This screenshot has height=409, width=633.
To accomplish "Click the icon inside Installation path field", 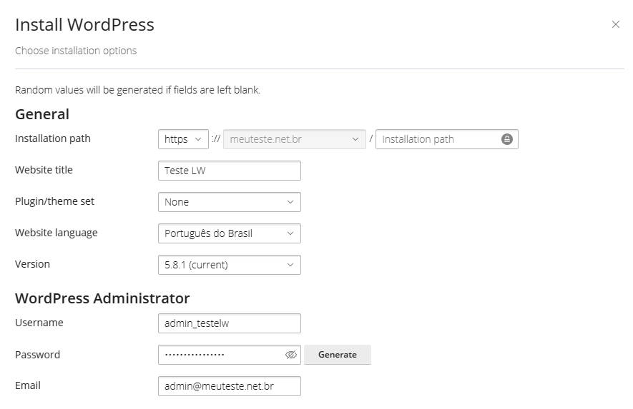I will [506, 139].
